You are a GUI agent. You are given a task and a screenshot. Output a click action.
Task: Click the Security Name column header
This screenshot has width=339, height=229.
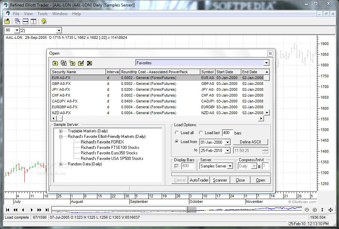click(78, 72)
